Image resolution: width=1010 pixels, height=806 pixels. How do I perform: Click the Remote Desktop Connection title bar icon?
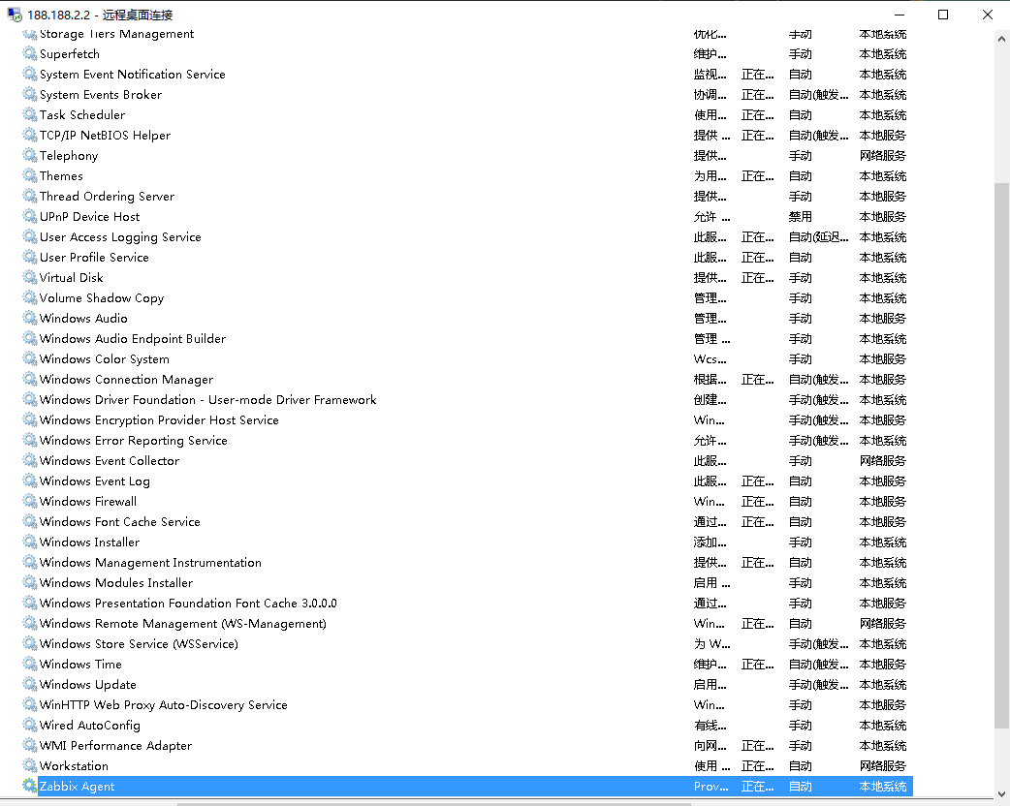tap(15, 15)
